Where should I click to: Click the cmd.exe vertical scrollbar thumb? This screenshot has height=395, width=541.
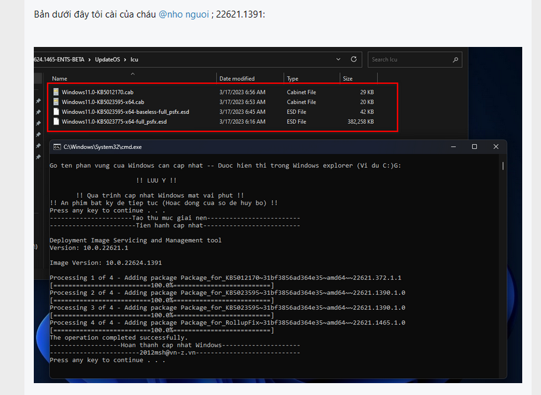[x=503, y=166]
